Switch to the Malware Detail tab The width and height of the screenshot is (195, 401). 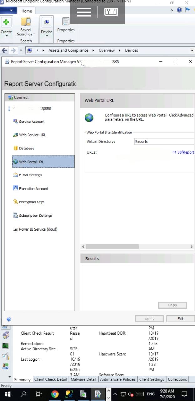point(83,379)
